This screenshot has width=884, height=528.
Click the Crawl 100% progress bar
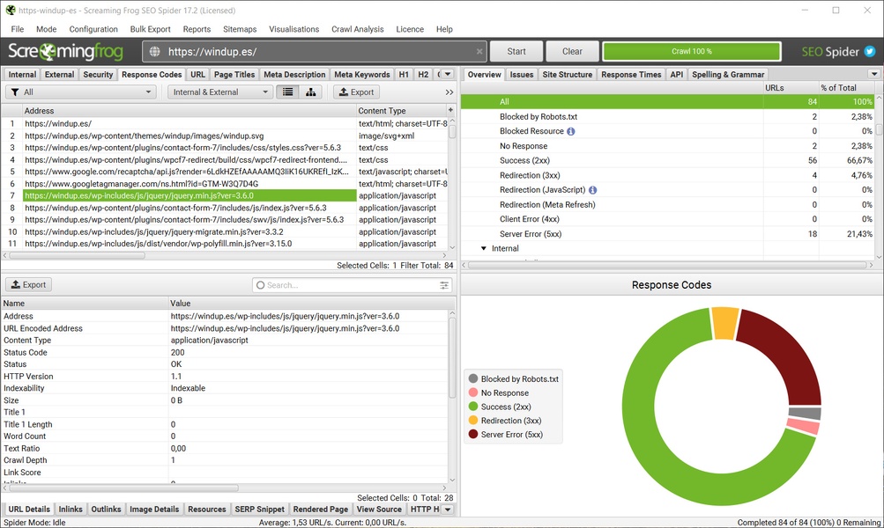692,52
